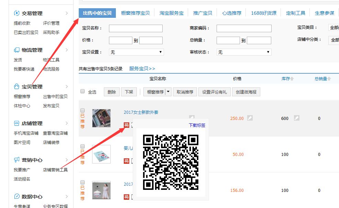Click thumbnail of the 156.00 product
The width and height of the screenshot is (339, 208).
101,190
